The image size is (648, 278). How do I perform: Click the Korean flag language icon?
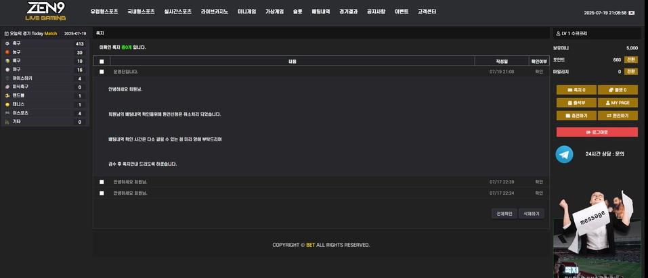pos(632,13)
